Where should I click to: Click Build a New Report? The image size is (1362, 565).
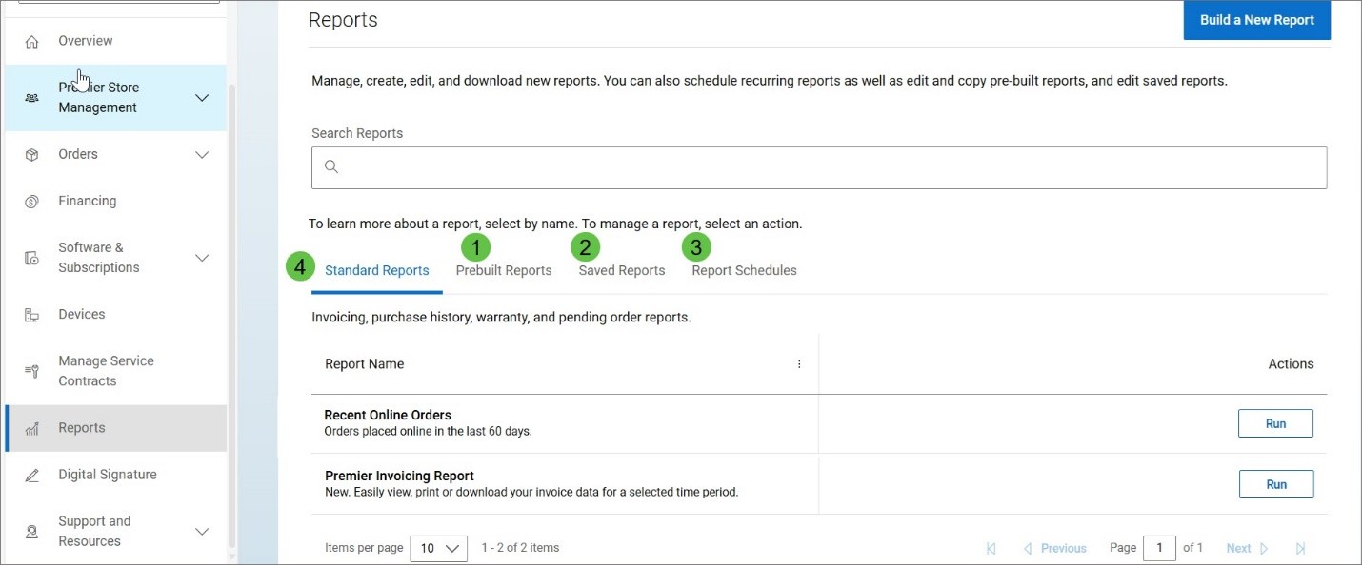(1256, 19)
